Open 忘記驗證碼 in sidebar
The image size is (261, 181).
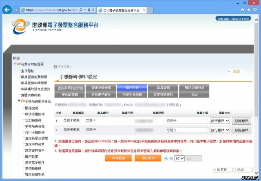[x=33, y=120]
